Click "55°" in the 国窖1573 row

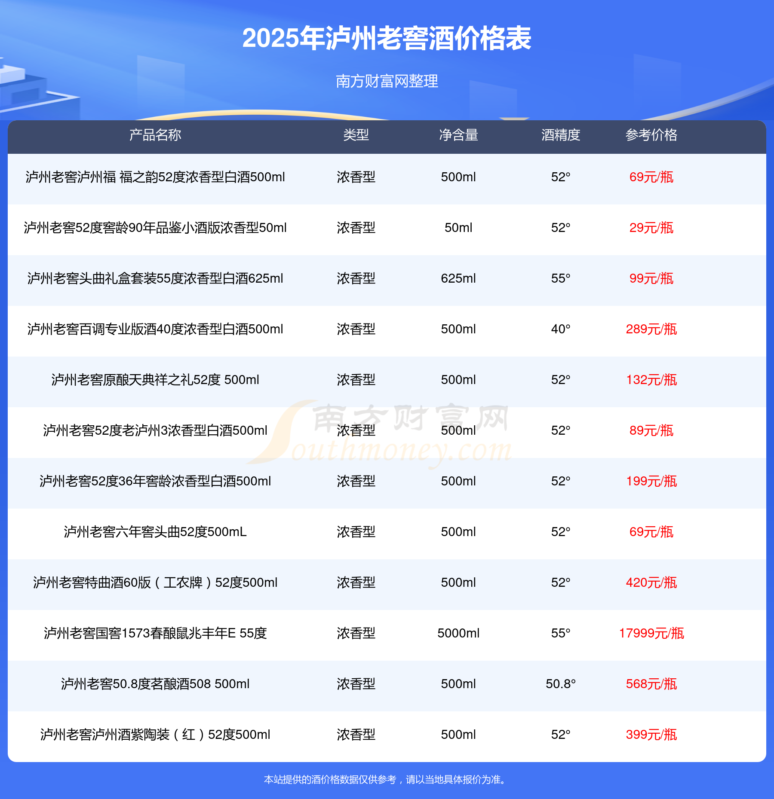tap(561, 633)
